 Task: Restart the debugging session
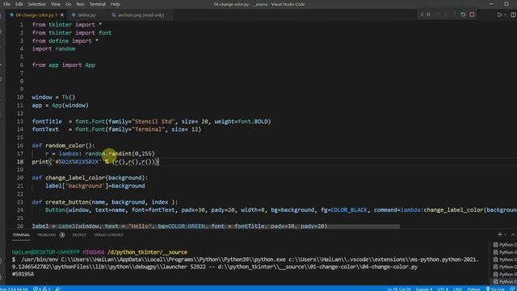pyautogui.click(x=463, y=15)
